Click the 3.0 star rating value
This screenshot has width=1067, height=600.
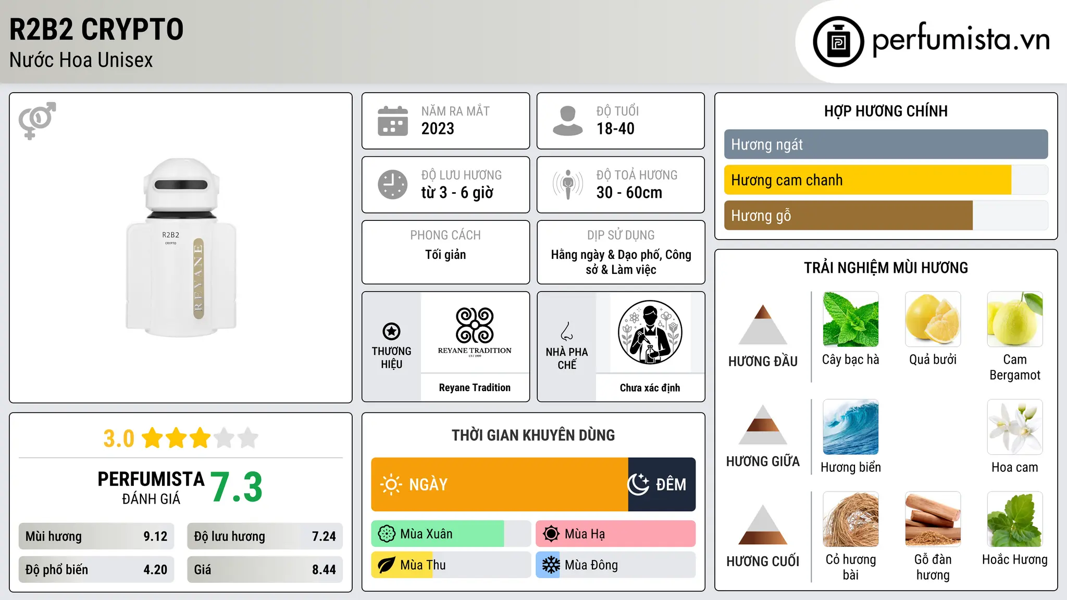[x=119, y=439]
